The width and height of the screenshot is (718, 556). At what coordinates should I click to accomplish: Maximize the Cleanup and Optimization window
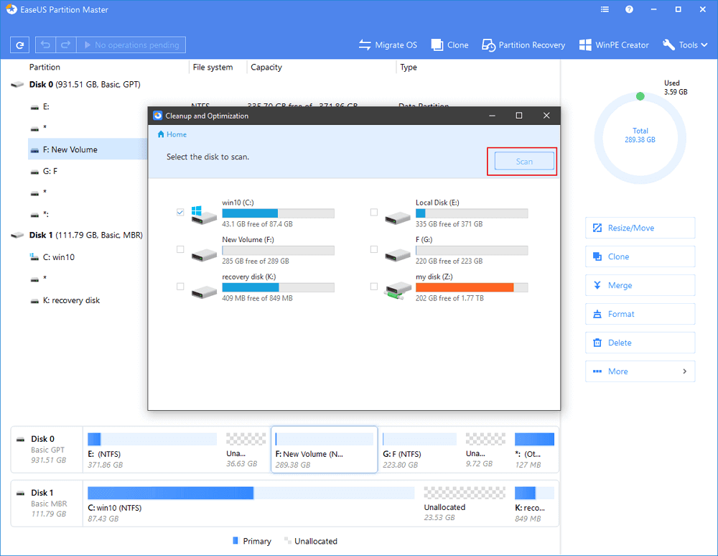[519, 116]
